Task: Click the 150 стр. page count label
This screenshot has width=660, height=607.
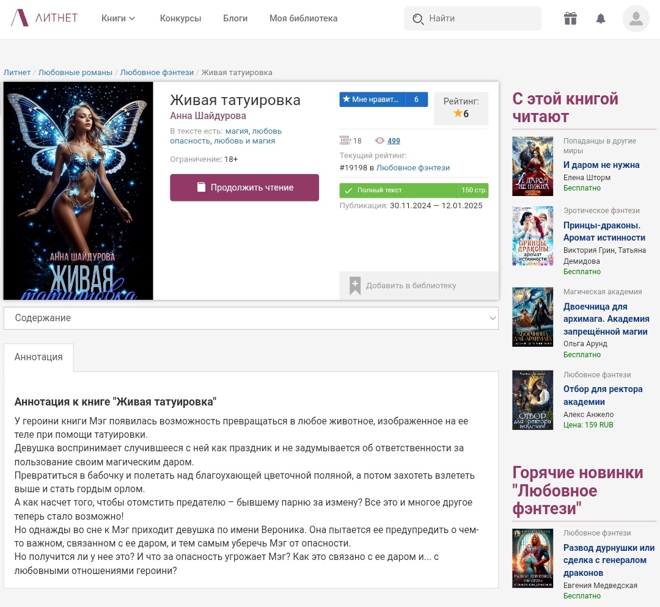Action: [474, 191]
